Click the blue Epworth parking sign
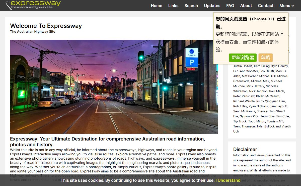Screen dimensions: 301x186 192,58
